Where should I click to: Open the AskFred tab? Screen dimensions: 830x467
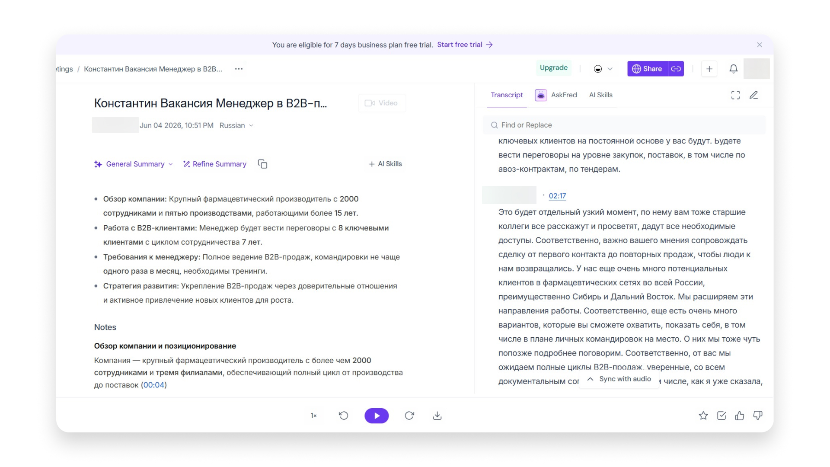pyautogui.click(x=556, y=95)
